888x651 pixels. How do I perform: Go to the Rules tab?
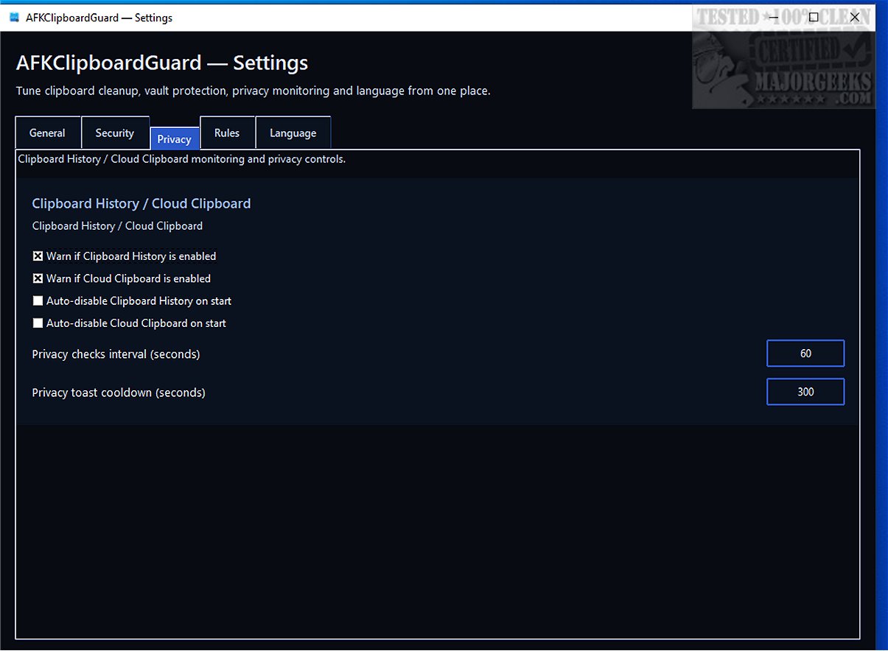click(x=227, y=133)
